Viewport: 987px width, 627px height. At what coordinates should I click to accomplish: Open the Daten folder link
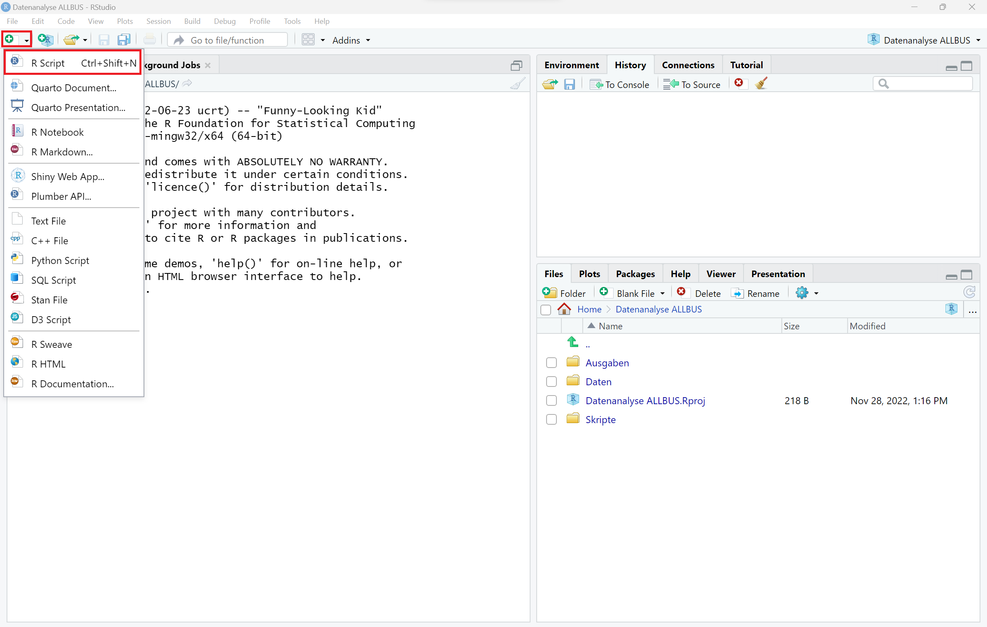point(598,382)
